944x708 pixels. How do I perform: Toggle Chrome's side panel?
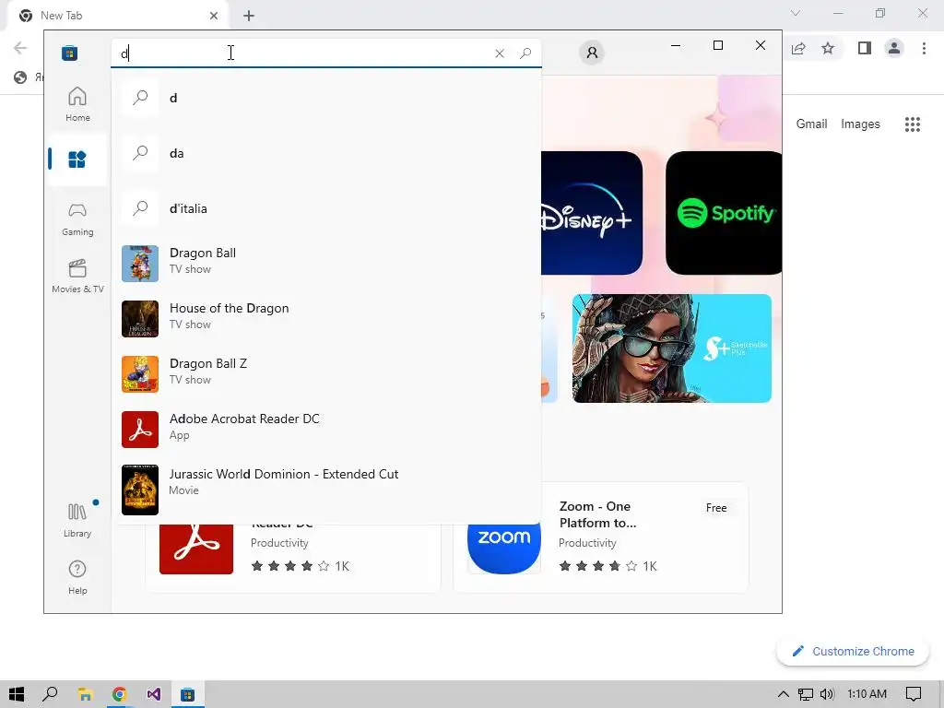click(x=865, y=48)
